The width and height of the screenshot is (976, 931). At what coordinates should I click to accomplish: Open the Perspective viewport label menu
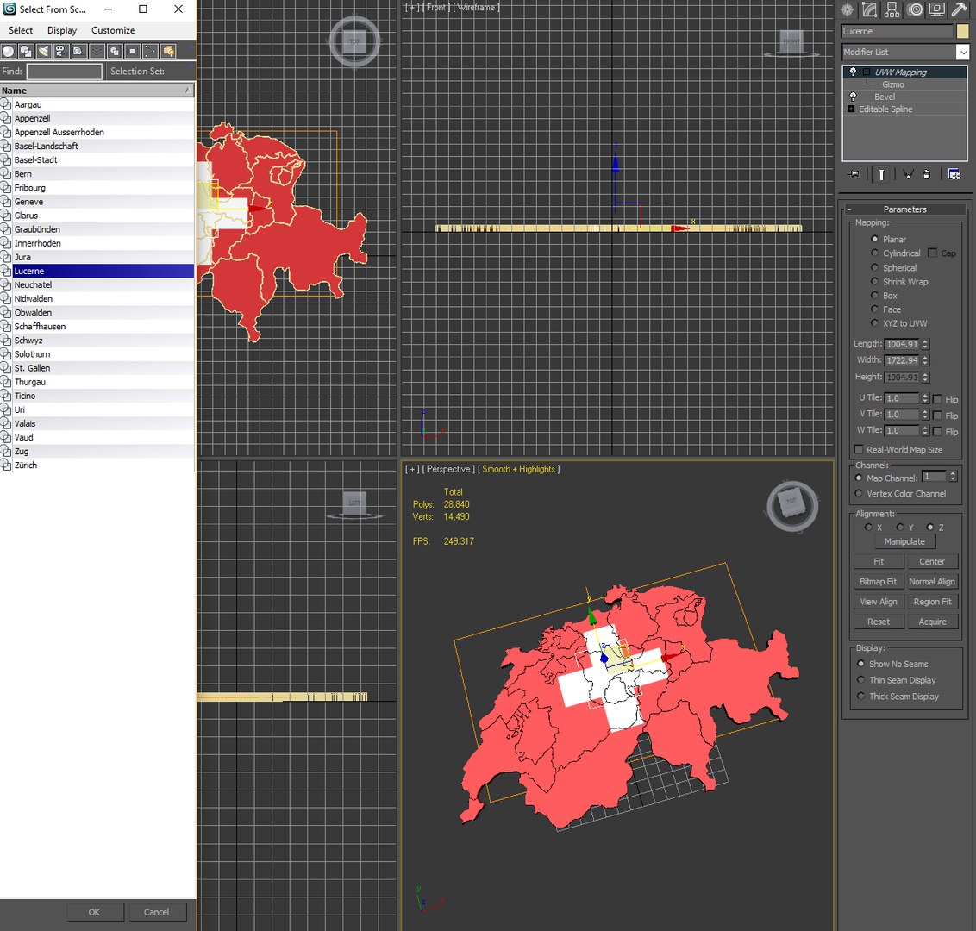(448, 469)
